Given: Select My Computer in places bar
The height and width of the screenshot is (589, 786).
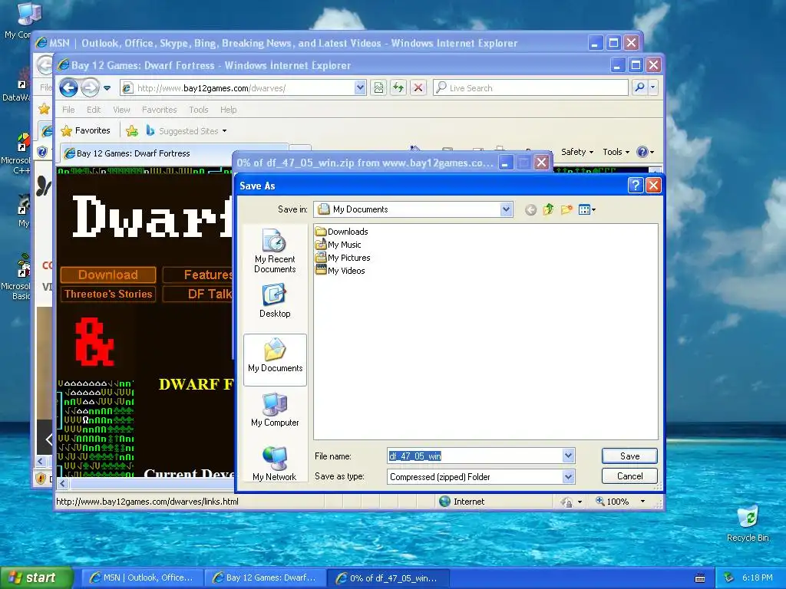Looking at the screenshot, I should [275, 410].
